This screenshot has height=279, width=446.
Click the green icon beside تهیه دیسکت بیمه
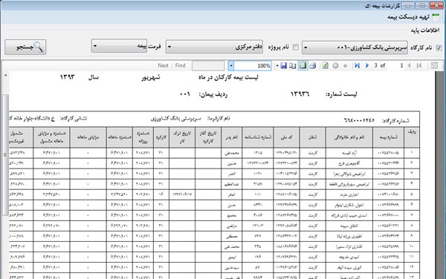point(436,17)
